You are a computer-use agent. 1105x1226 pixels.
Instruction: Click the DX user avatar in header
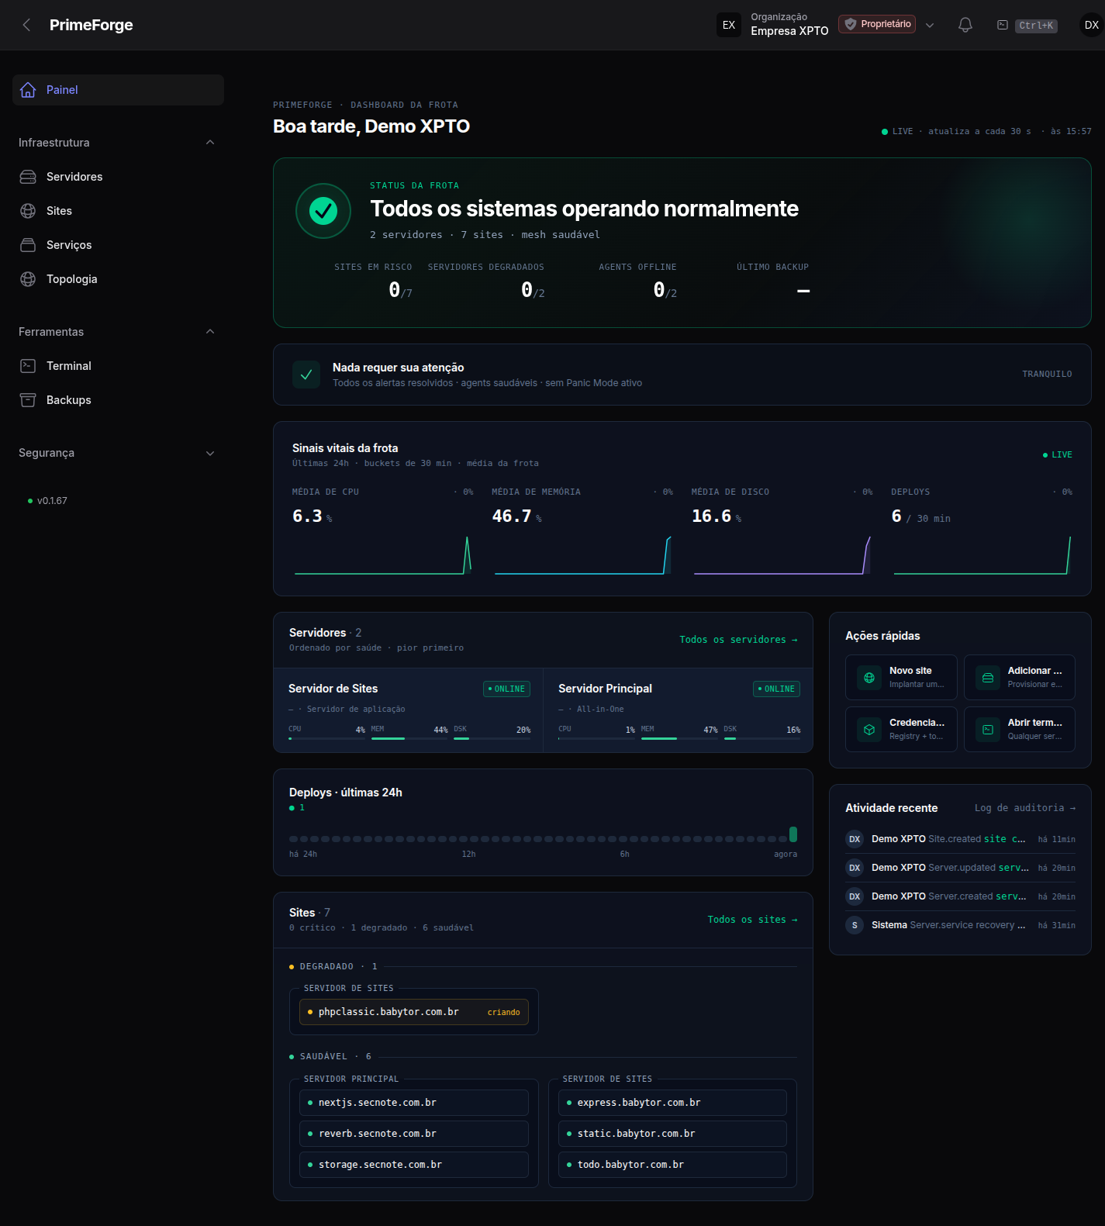pos(1092,25)
